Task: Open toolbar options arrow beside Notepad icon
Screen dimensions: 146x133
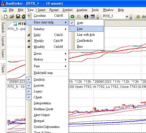Action: click(x=98, y=18)
